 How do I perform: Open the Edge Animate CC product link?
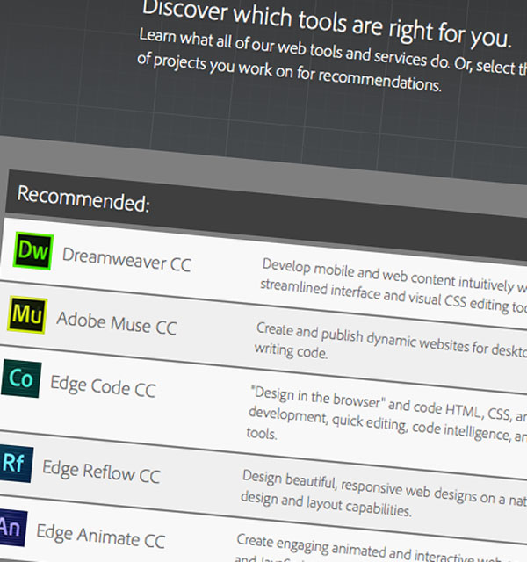pos(101,537)
